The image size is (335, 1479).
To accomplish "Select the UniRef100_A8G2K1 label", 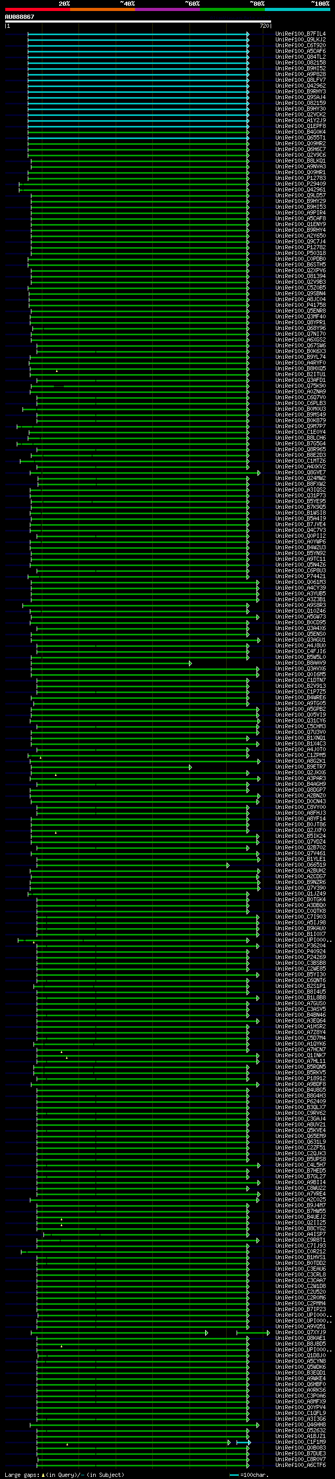I will [300, 761].
